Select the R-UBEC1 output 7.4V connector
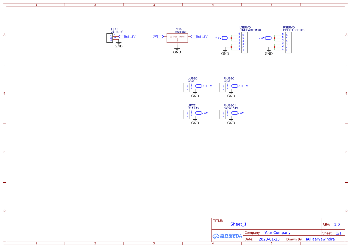The width and height of the screenshot is (351, 248). tap(222, 114)
